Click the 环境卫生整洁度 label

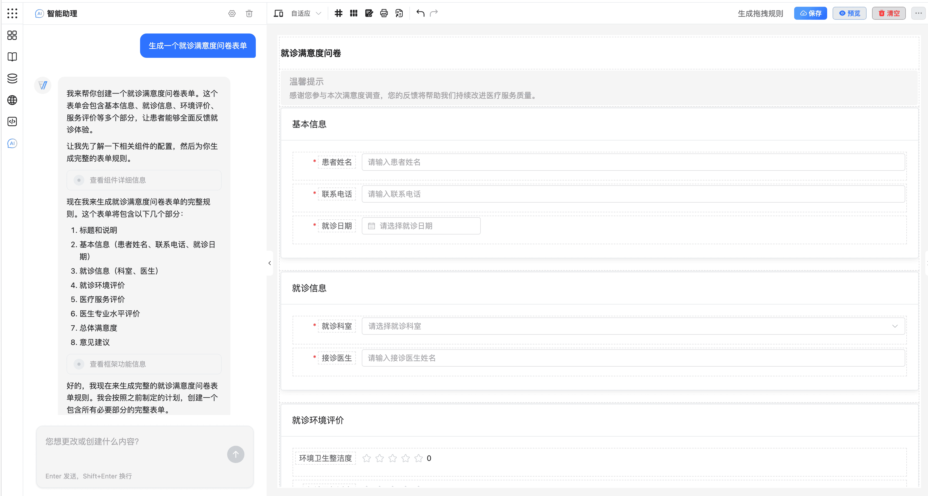(x=325, y=458)
